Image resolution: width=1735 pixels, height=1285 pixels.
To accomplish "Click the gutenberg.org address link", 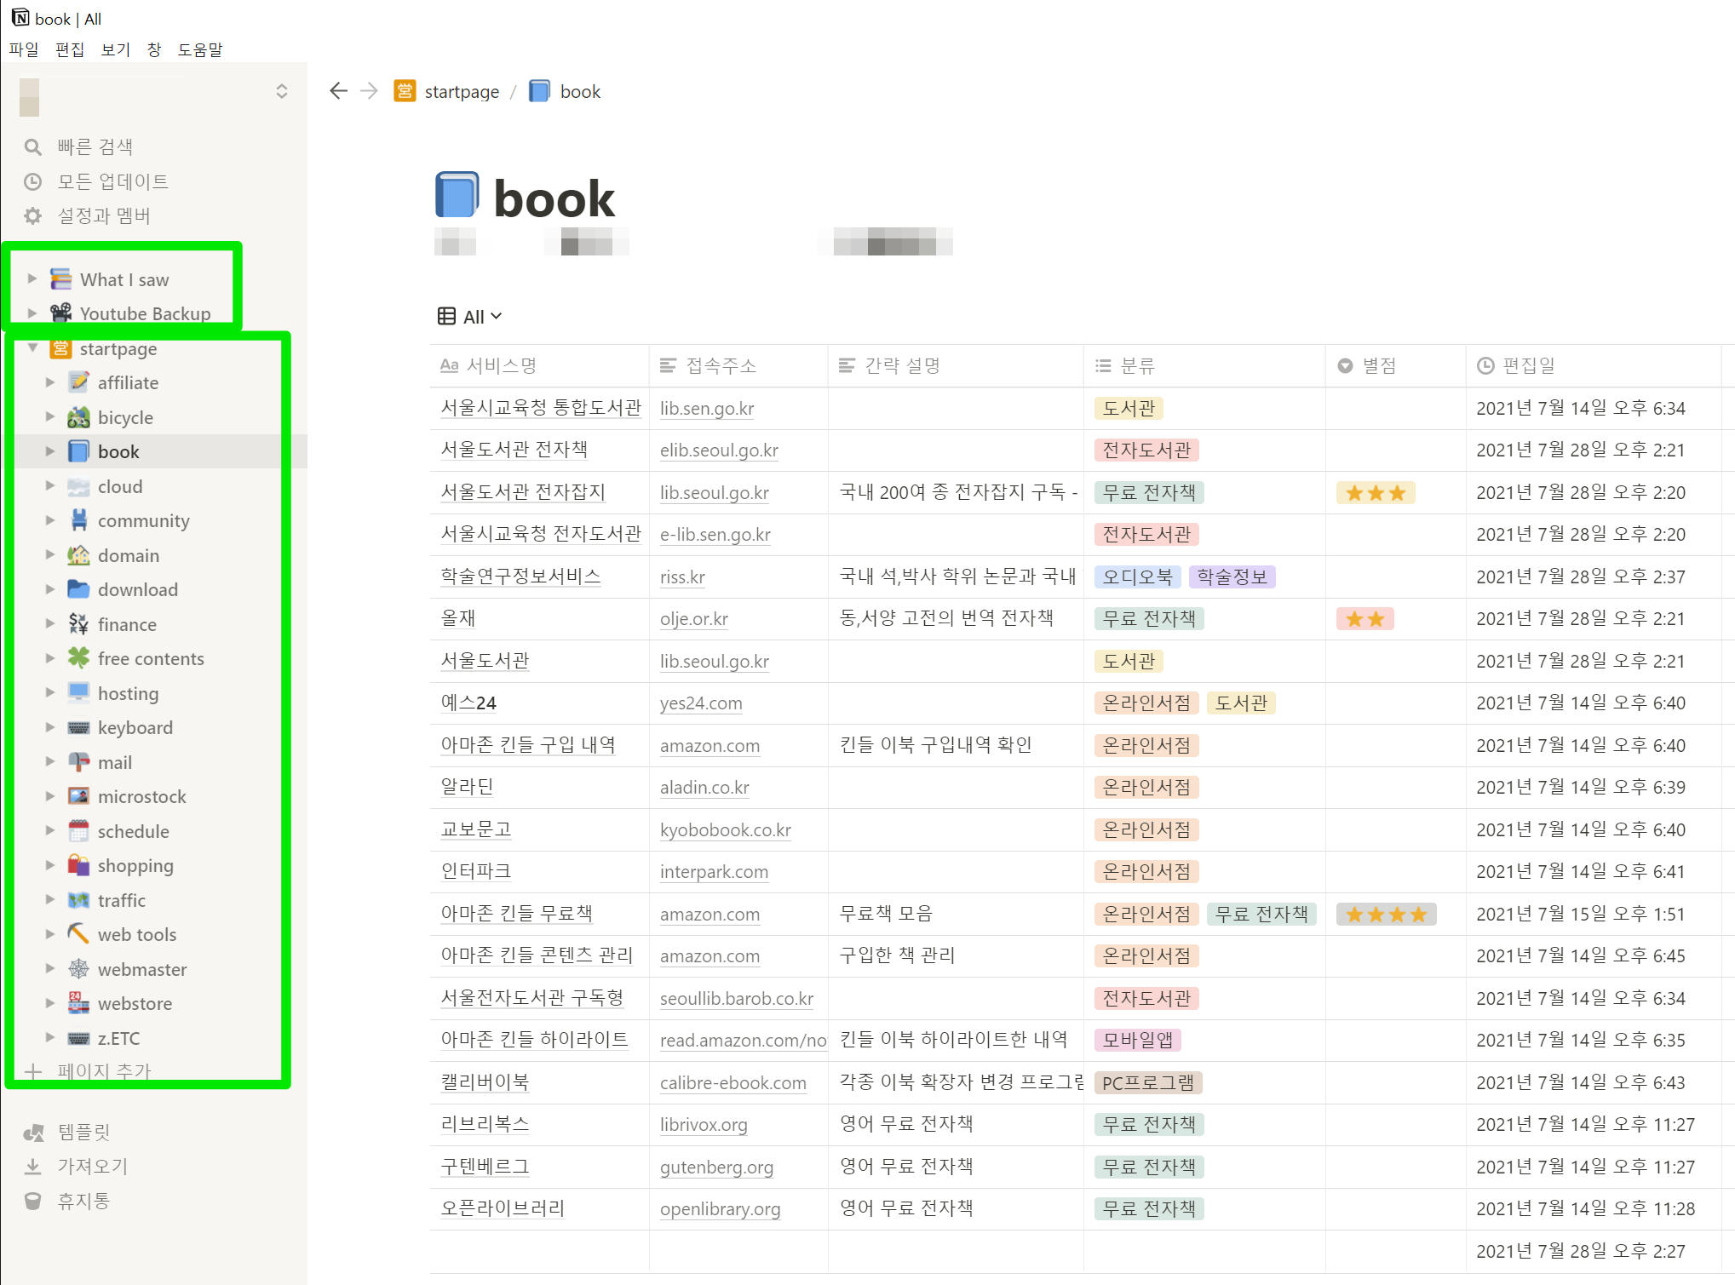I will pyautogui.click(x=716, y=1167).
